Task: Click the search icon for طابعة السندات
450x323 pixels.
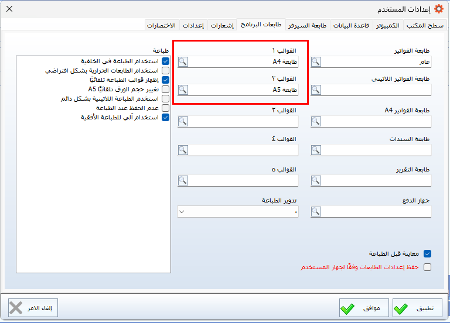Action: pyautogui.click(x=316, y=150)
